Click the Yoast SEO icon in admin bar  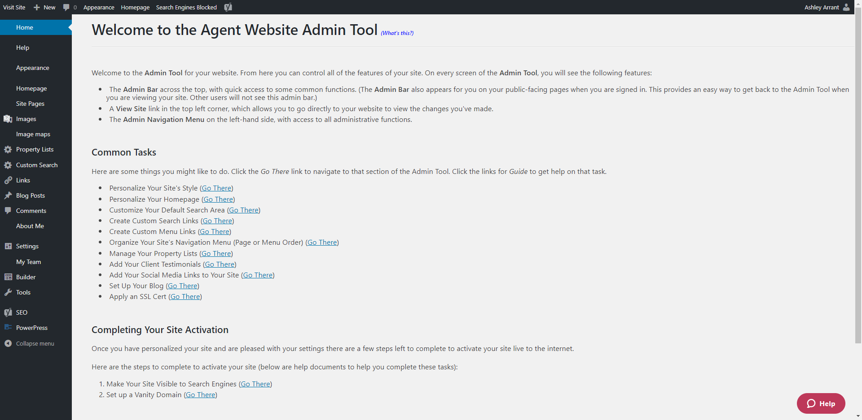click(228, 7)
